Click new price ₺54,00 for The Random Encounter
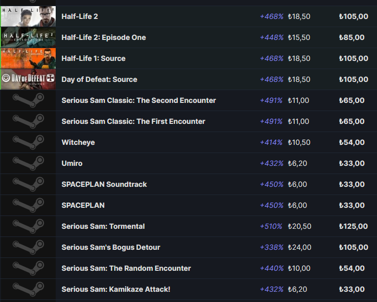The image size is (377, 302). point(352,268)
